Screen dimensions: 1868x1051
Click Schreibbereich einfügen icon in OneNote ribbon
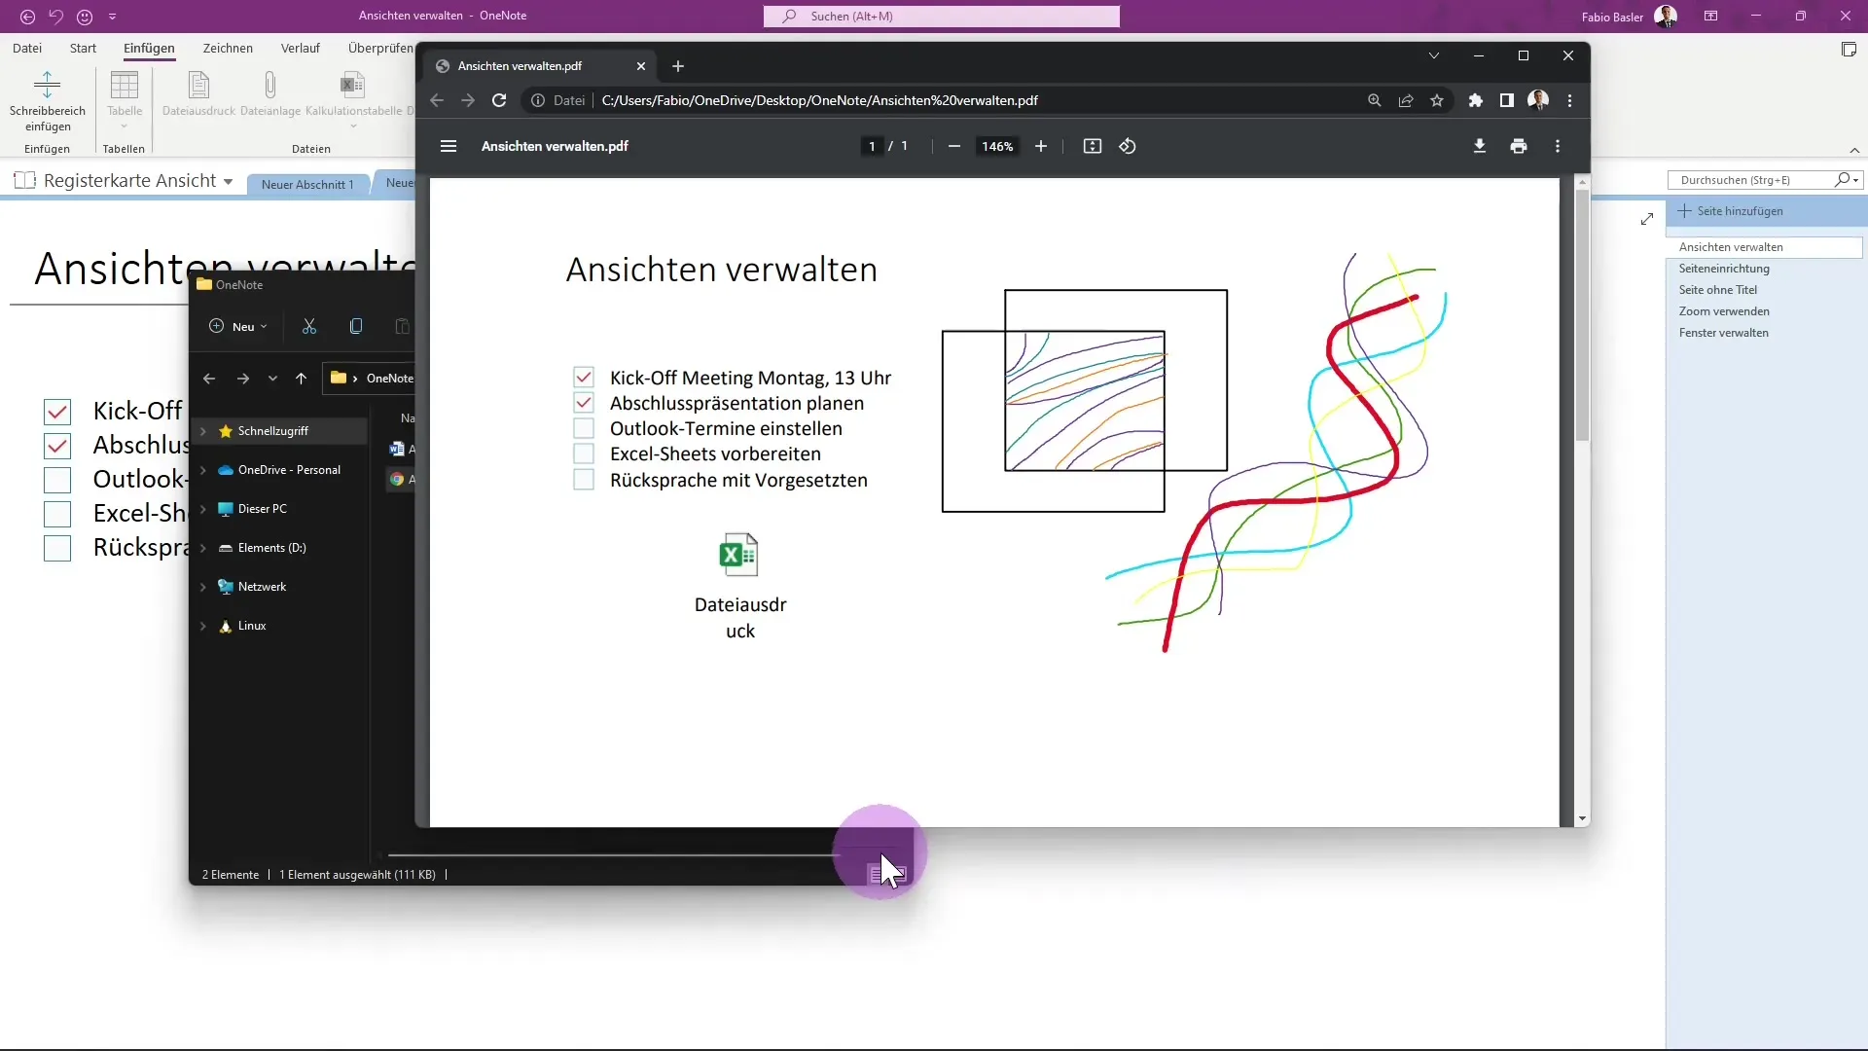coord(47,85)
